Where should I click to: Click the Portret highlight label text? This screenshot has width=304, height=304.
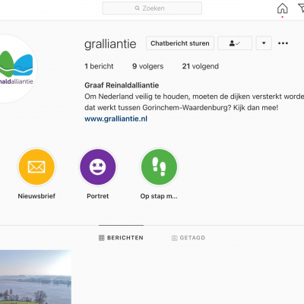pyautogui.click(x=98, y=196)
